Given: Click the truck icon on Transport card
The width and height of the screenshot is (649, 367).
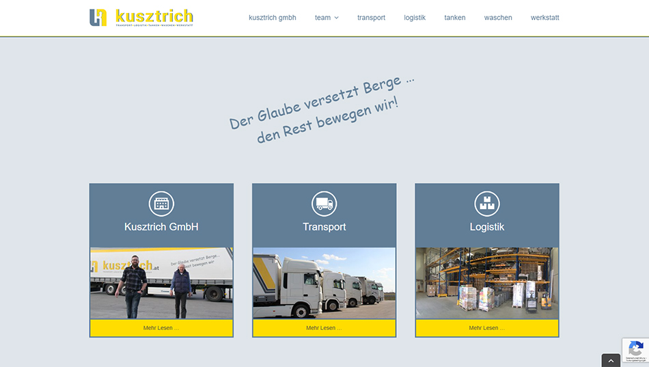Looking at the screenshot, I should tap(324, 204).
